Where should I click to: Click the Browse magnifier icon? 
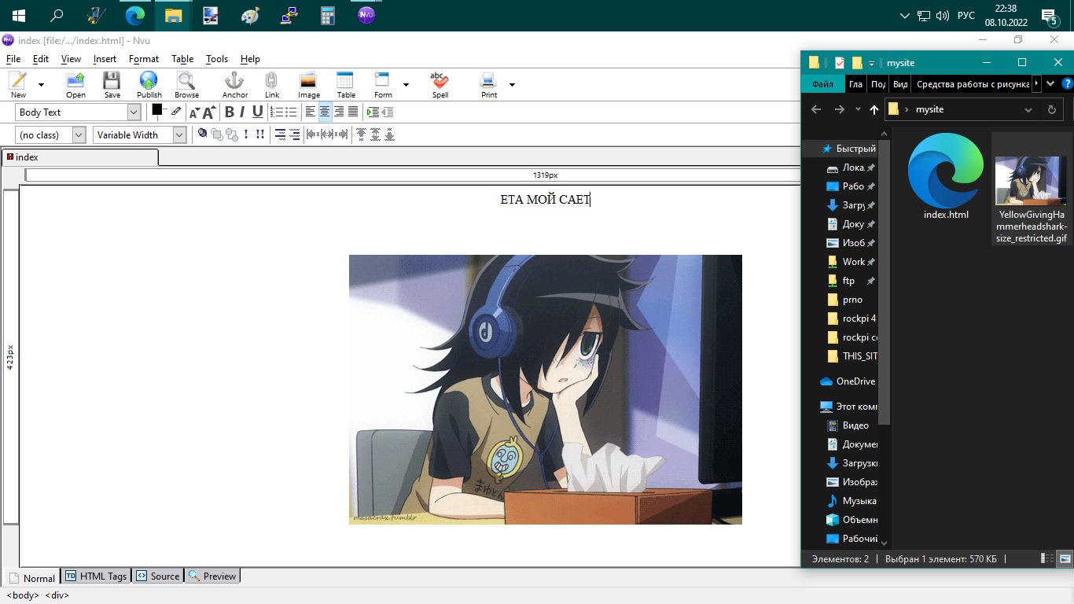point(186,84)
